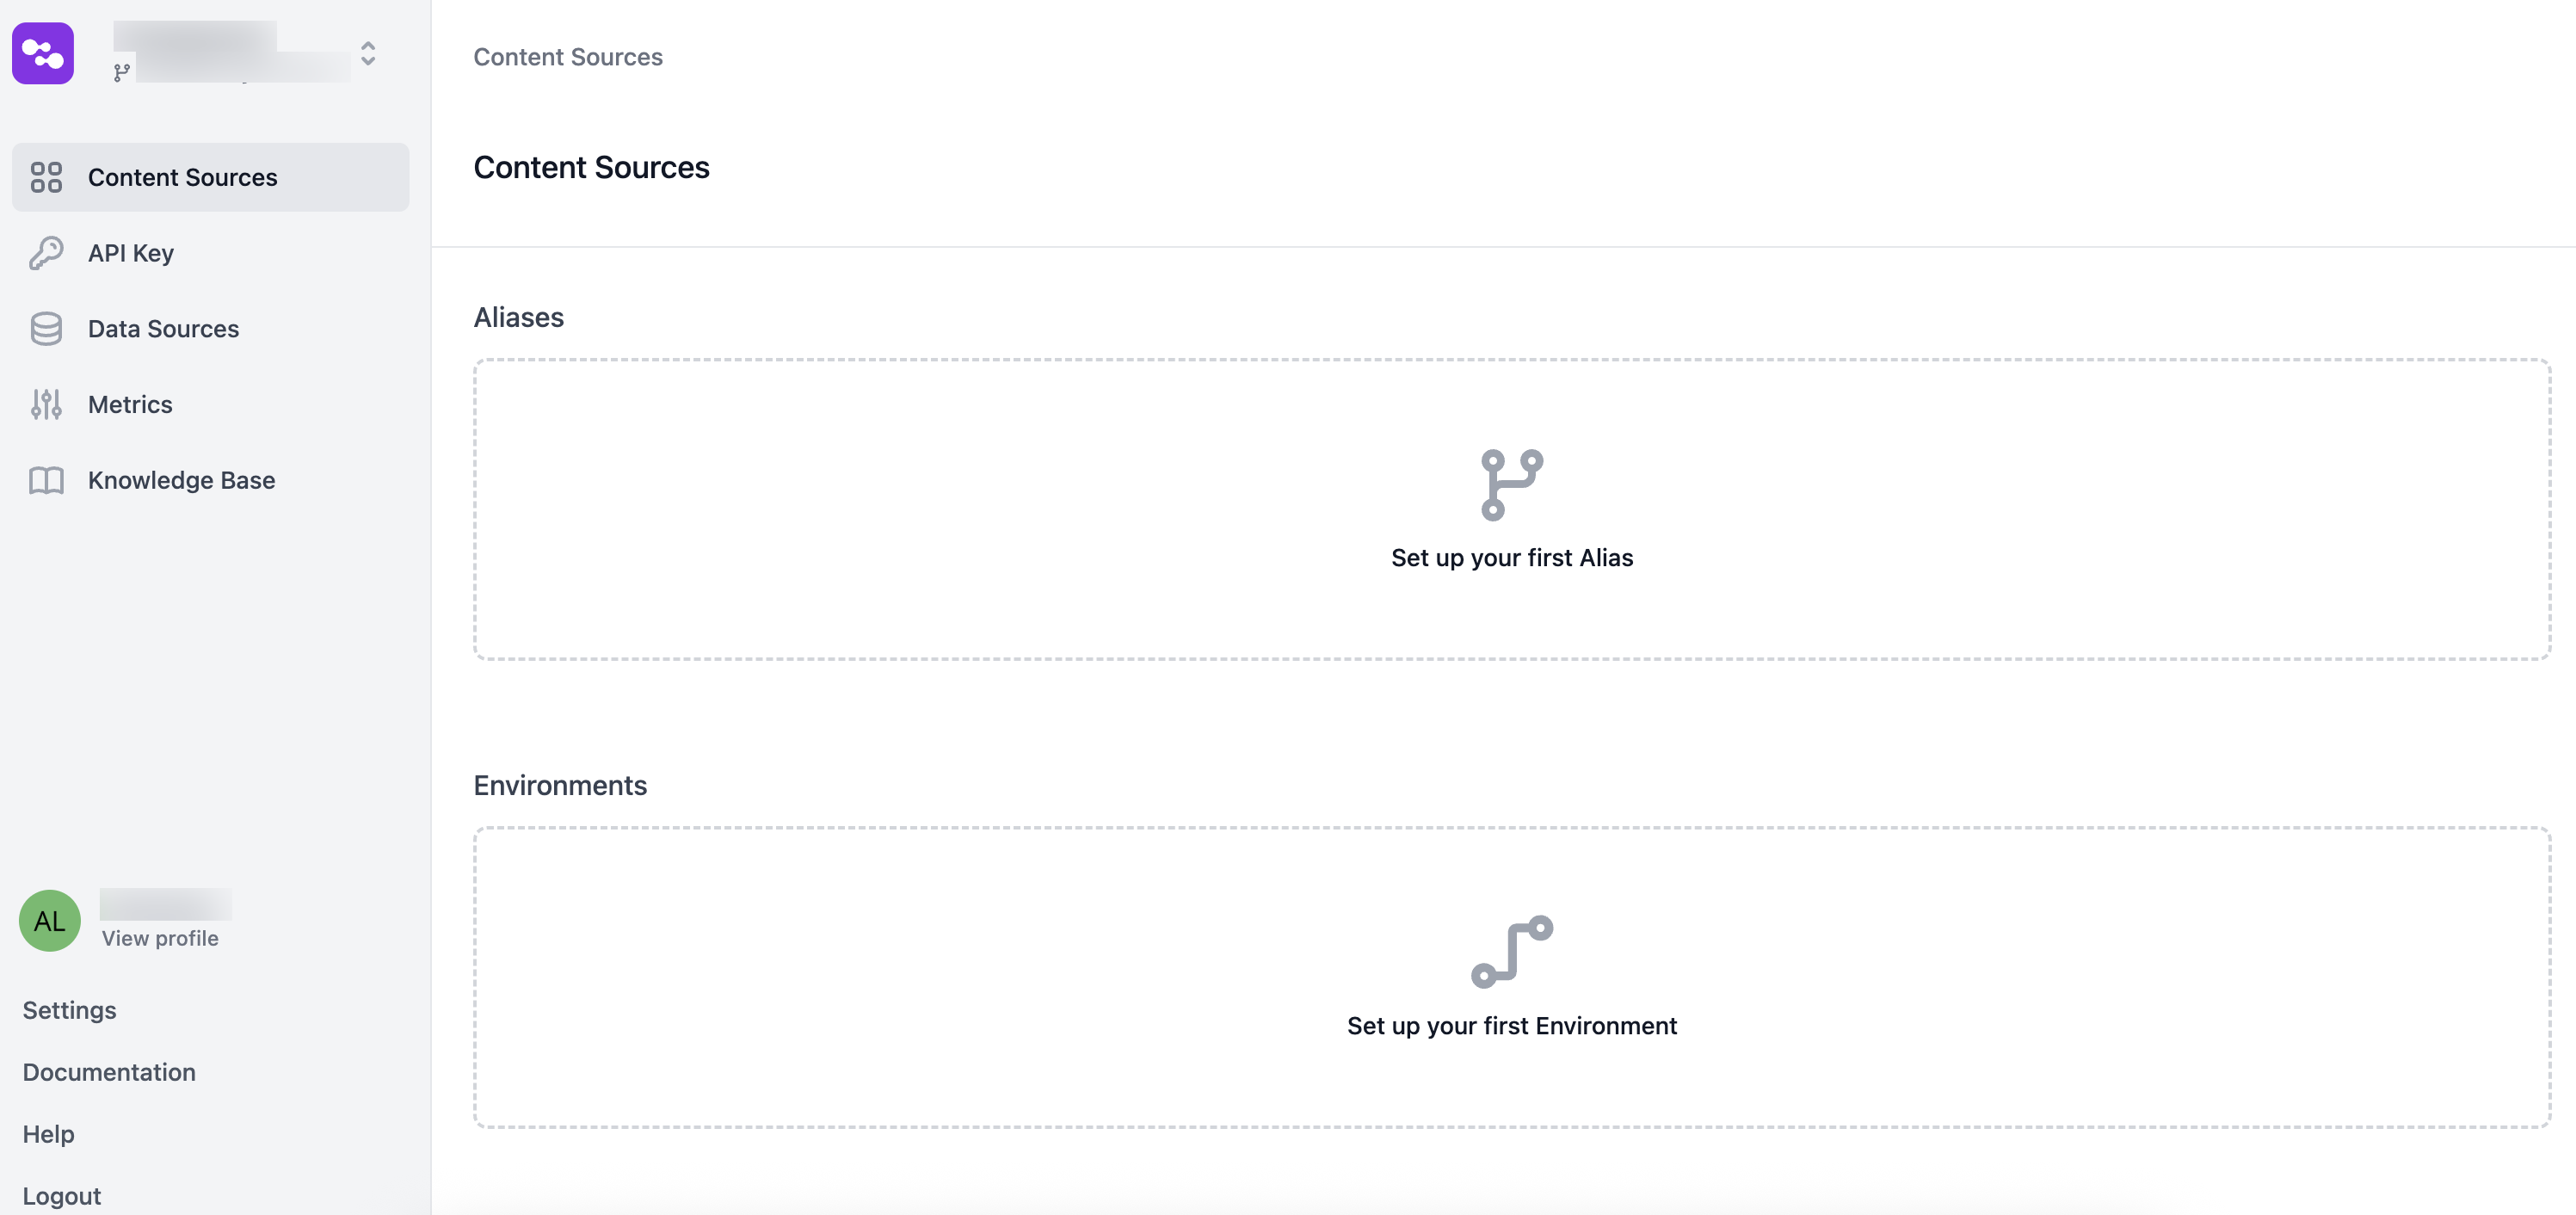Image resolution: width=2576 pixels, height=1215 pixels.
Task: Expand the project switcher chevron
Action: [x=368, y=53]
